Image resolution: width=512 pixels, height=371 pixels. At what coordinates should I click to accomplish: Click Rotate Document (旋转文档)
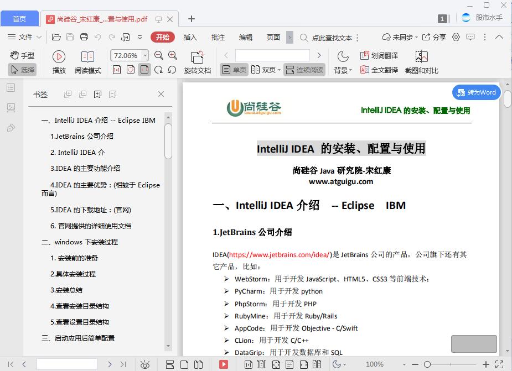pyautogui.click(x=197, y=62)
